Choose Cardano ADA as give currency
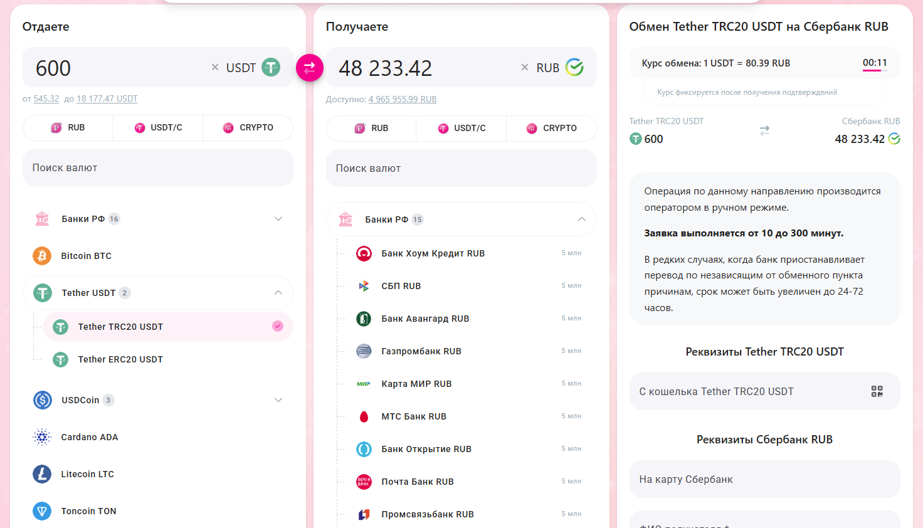 [x=158, y=437]
